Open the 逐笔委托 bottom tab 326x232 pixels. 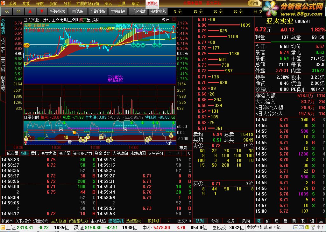pos(116,221)
